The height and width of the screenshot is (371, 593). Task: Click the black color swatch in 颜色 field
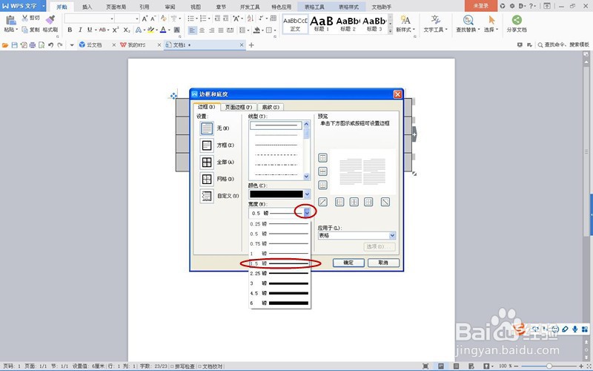tap(276, 194)
